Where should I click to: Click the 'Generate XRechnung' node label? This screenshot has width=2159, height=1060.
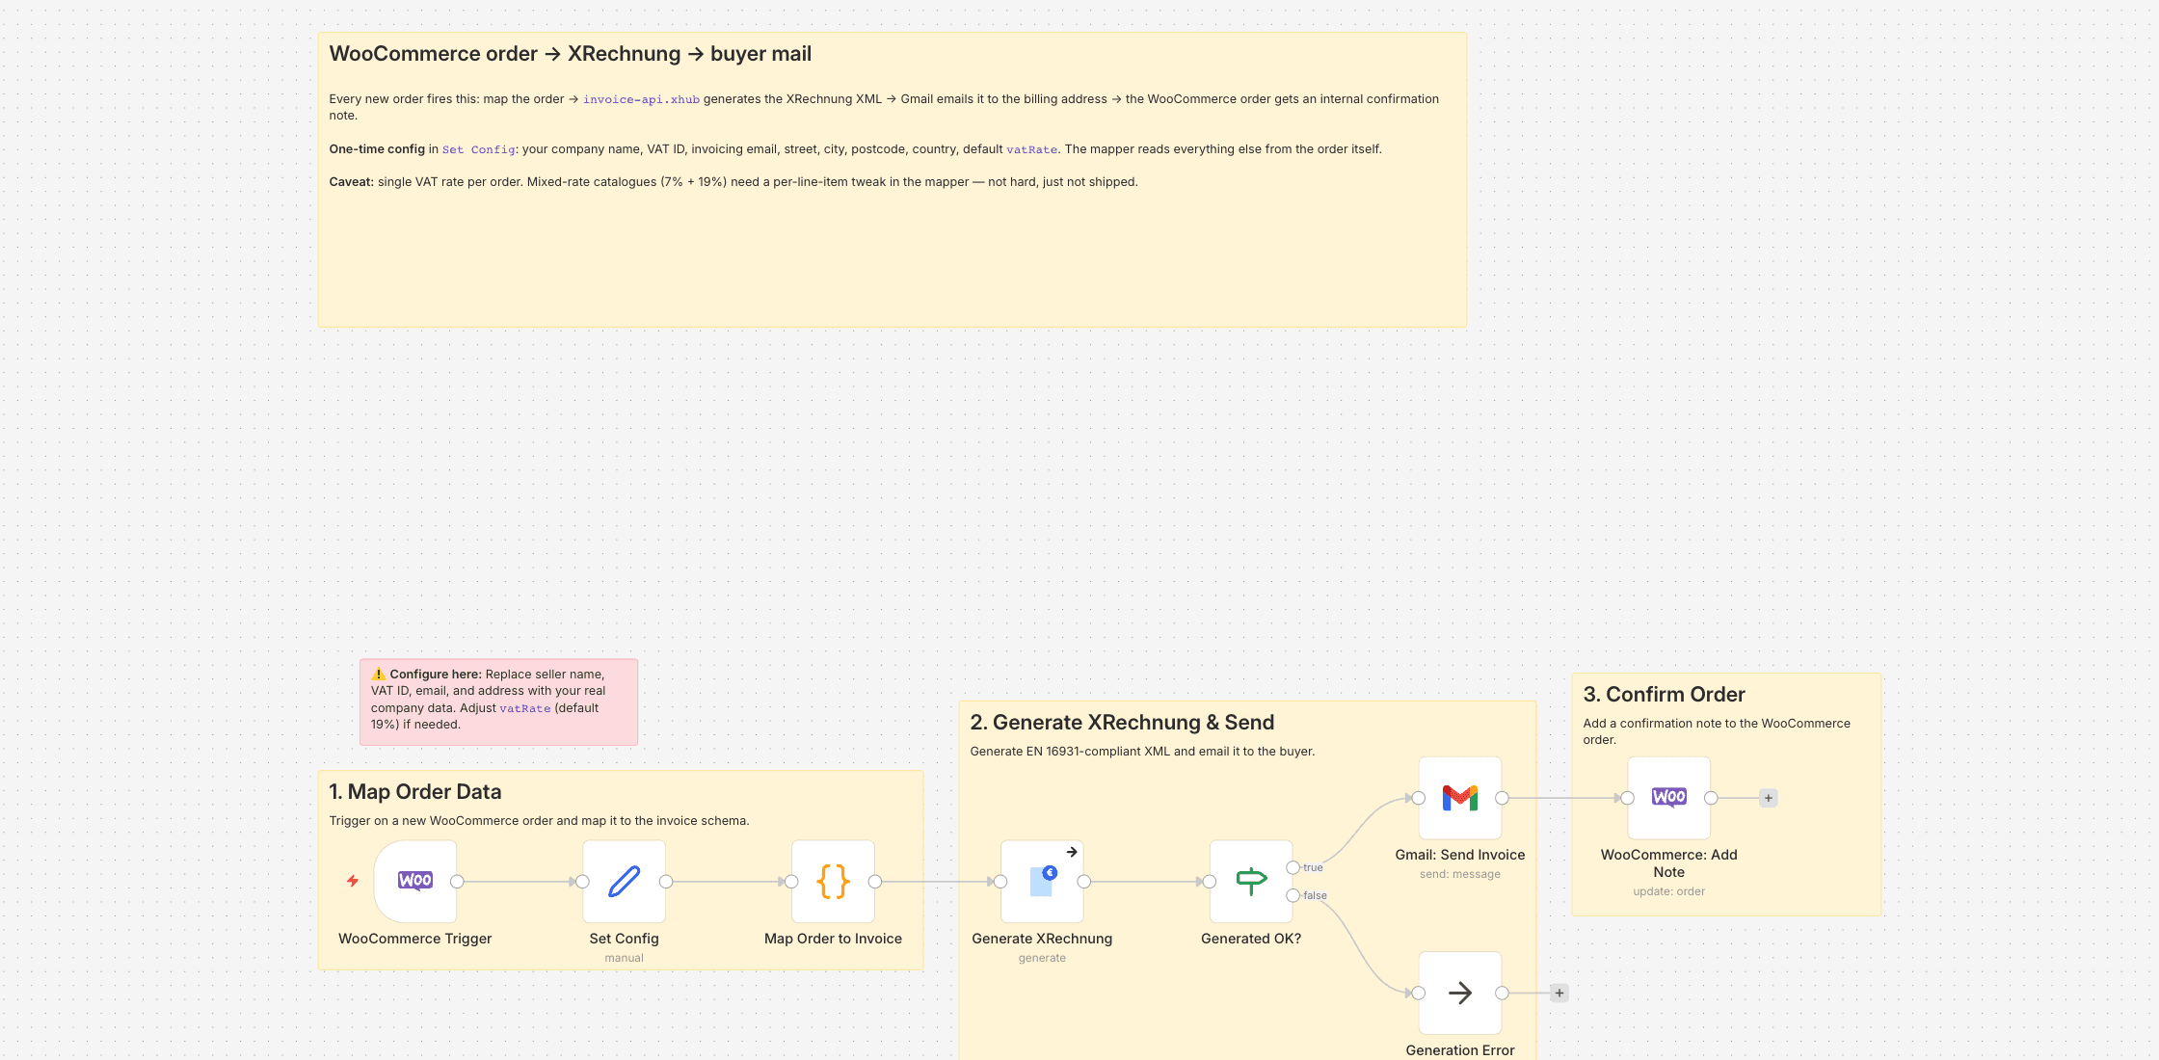tap(1042, 939)
